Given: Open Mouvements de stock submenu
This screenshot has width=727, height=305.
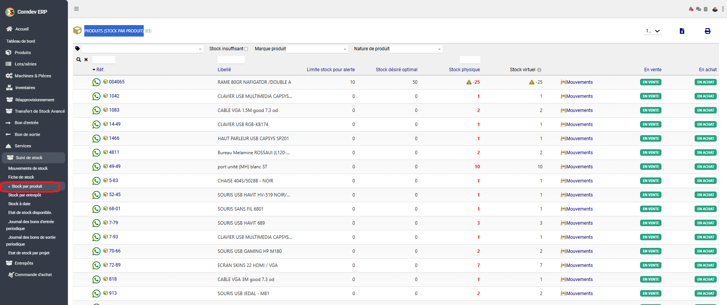Looking at the screenshot, I should (28, 168).
